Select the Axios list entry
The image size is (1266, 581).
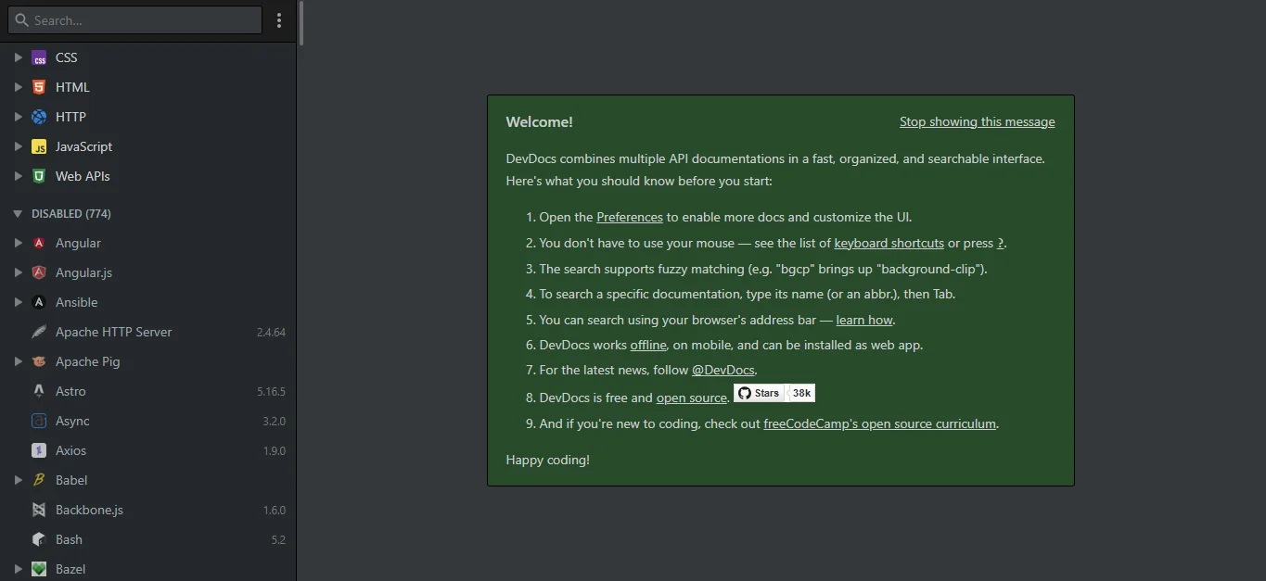tap(148, 450)
